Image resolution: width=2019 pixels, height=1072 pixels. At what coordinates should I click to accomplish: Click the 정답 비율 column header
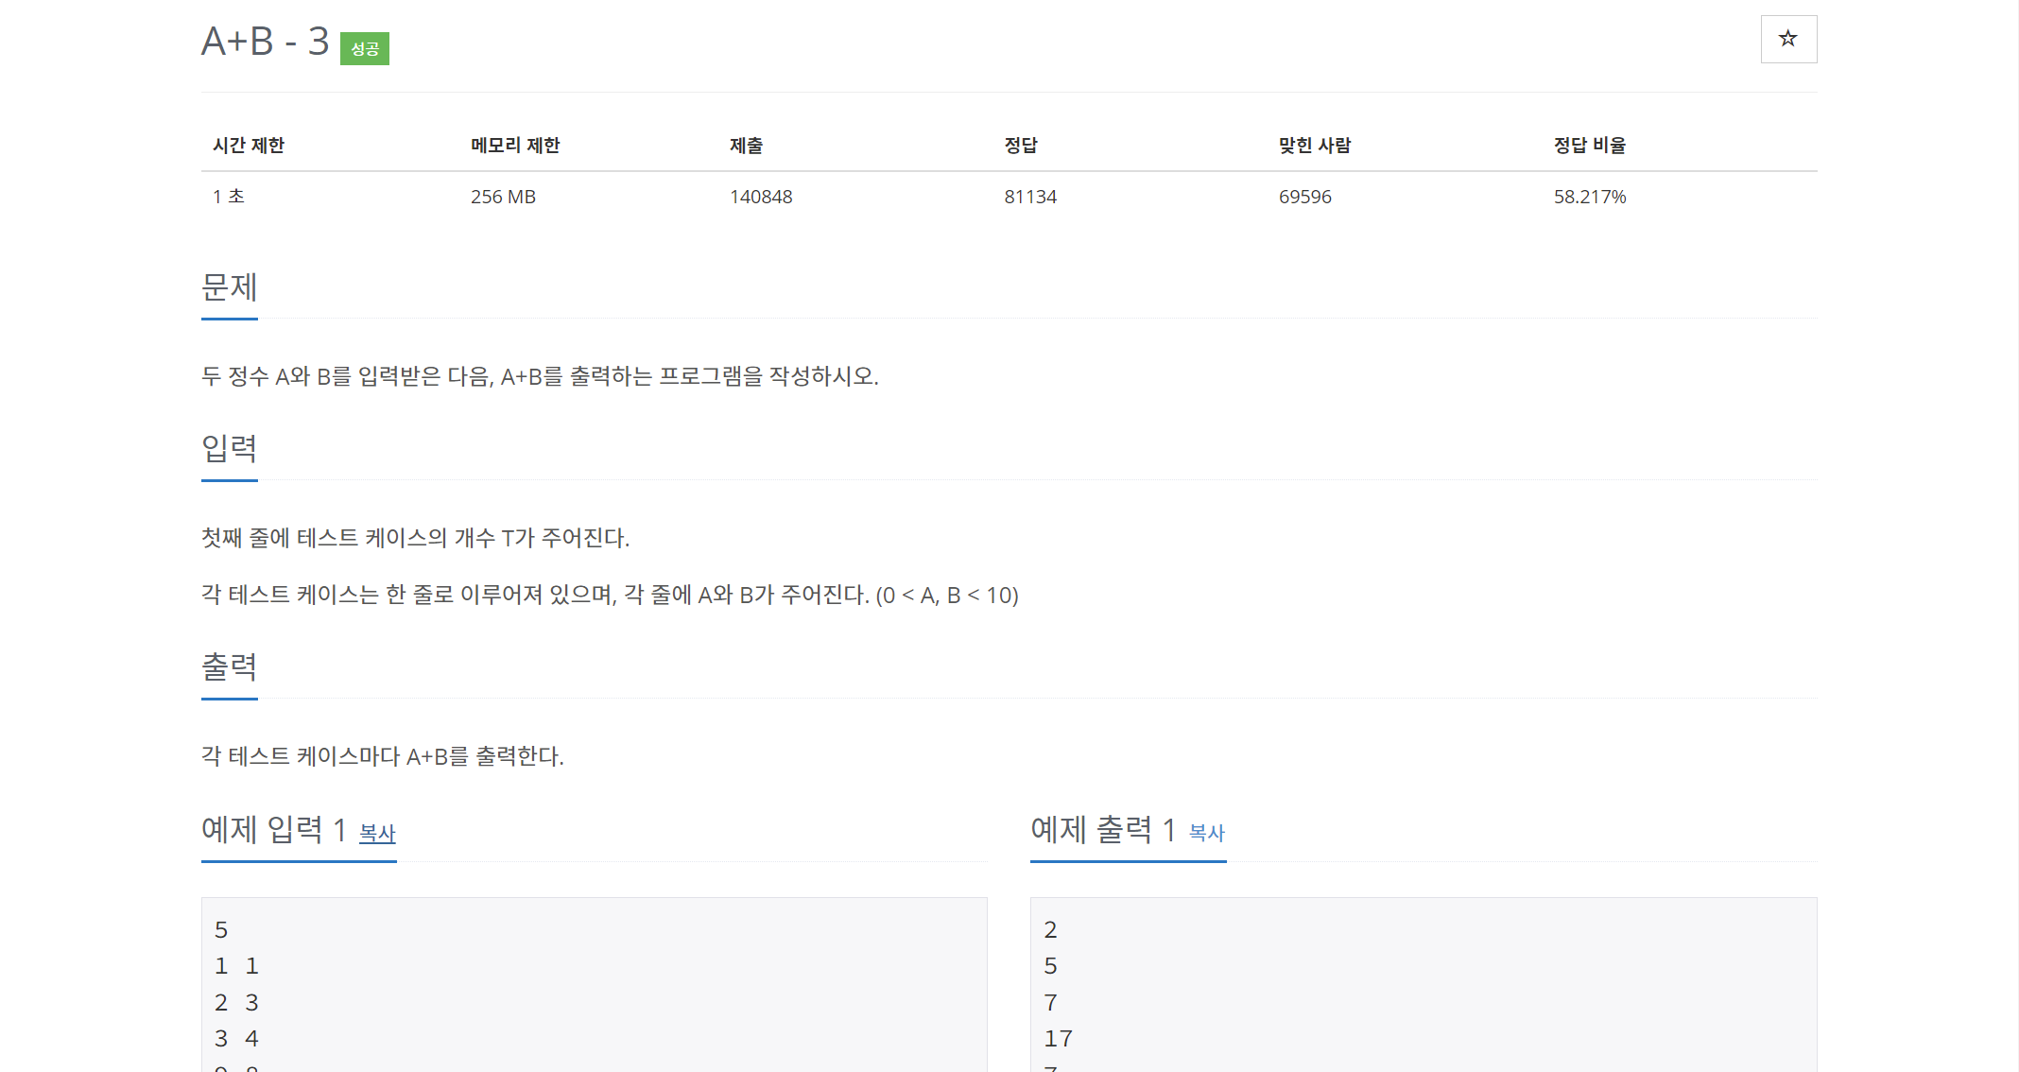coord(1589,145)
